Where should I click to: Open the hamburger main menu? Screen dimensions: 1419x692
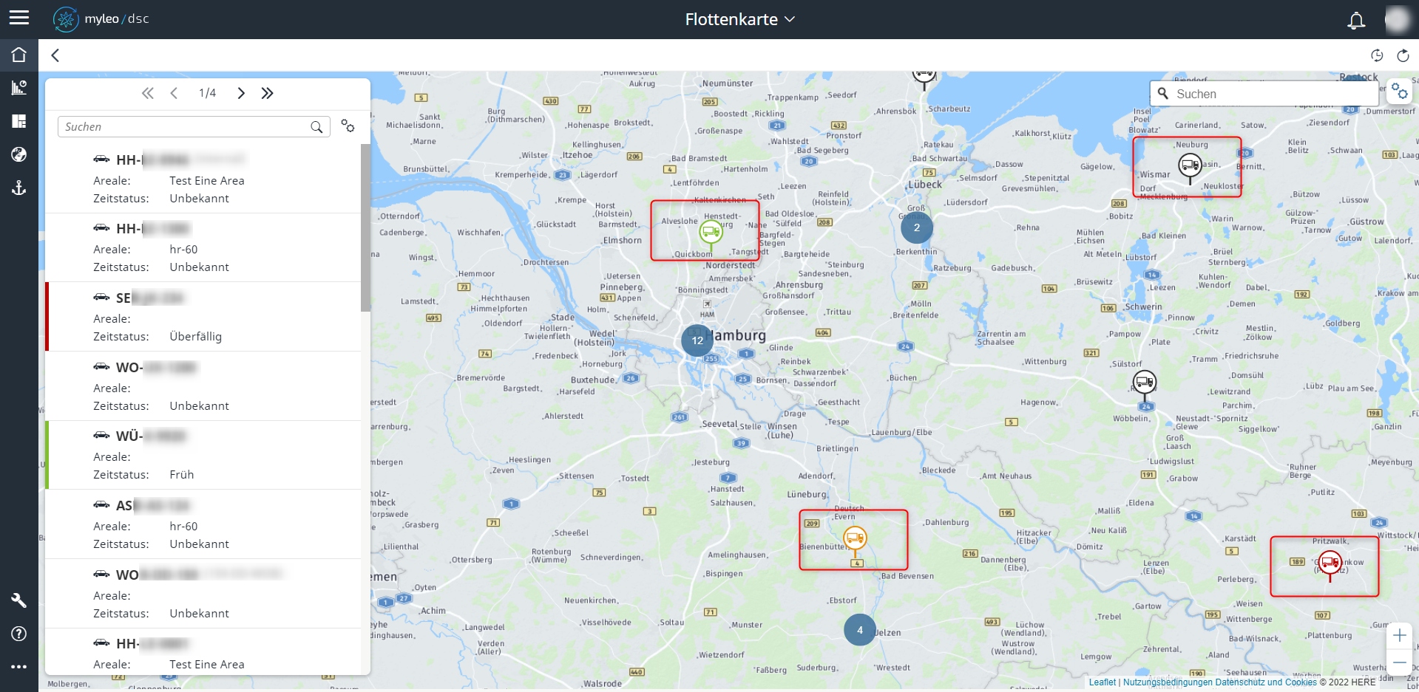coord(19,18)
